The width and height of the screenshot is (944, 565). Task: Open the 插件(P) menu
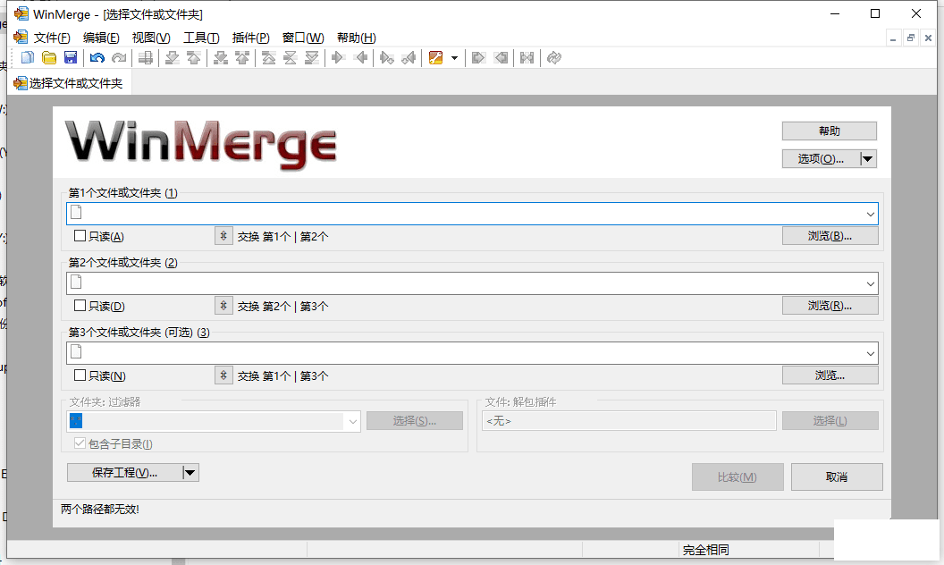coord(251,38)
